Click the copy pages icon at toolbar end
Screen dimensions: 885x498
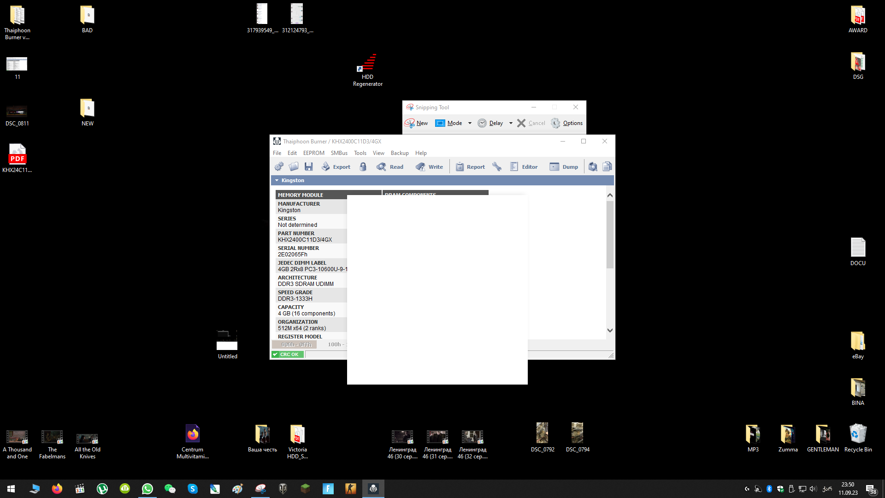(607, 167)
